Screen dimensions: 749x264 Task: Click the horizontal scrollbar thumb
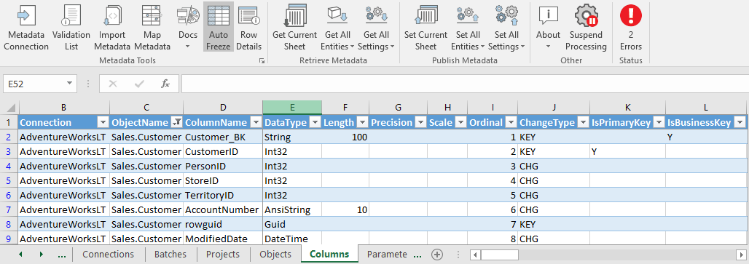499,255
